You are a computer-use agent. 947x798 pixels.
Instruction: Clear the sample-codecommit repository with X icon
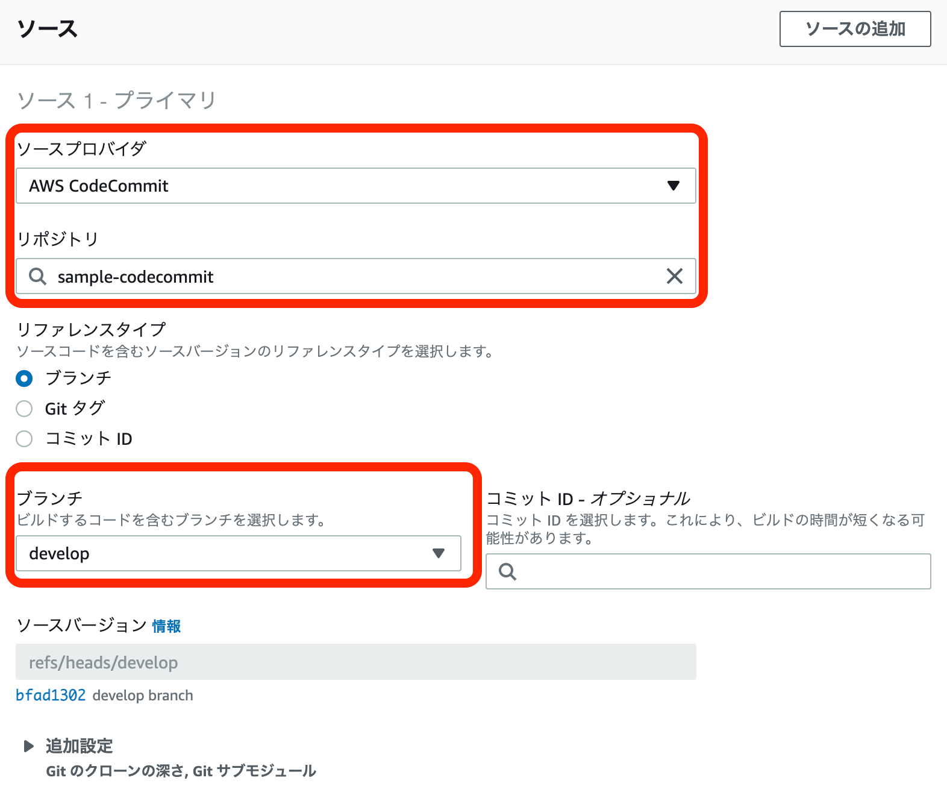point(675,276)
